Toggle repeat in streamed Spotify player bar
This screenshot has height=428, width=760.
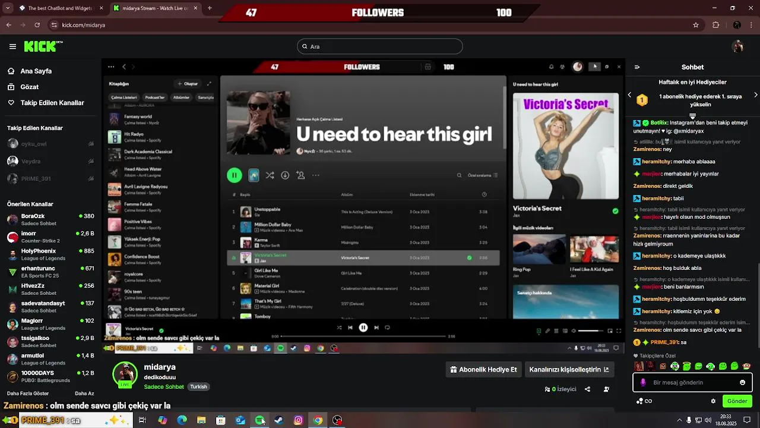[388, 328]
